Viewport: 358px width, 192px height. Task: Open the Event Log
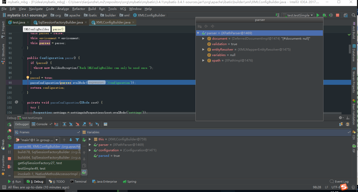point(339,181)
